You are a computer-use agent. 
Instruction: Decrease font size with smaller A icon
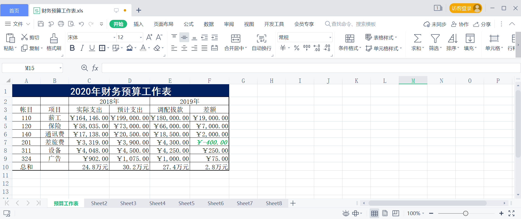pyautogui.click(x=159, y=37)
